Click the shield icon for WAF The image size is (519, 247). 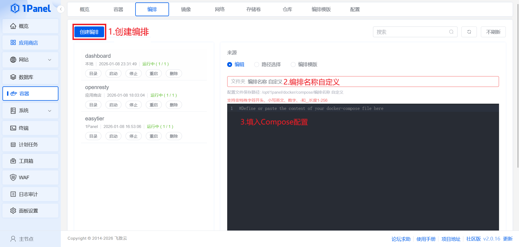click(x=13, y=177)
